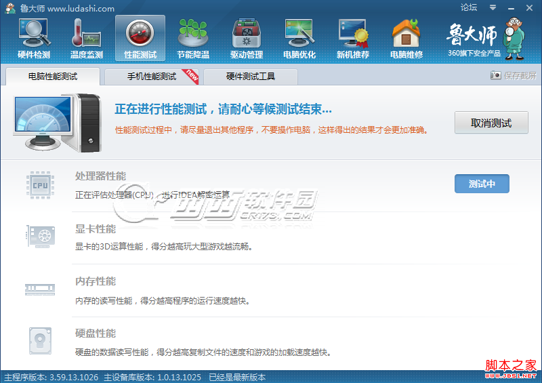Click the 主设备库版本 1.0.13.1025 status text

(x=152, y=377)
